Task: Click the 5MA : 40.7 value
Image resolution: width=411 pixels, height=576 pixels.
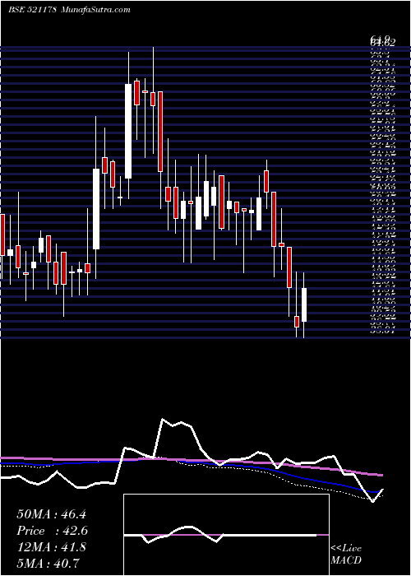Action: tap(48, 563)
